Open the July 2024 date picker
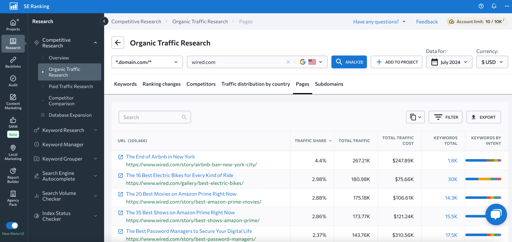Viewport: 512px width, 242px height. coord(449,62)
